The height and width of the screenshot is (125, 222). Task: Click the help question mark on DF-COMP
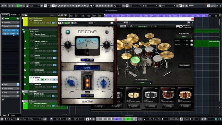coord(106,32)
